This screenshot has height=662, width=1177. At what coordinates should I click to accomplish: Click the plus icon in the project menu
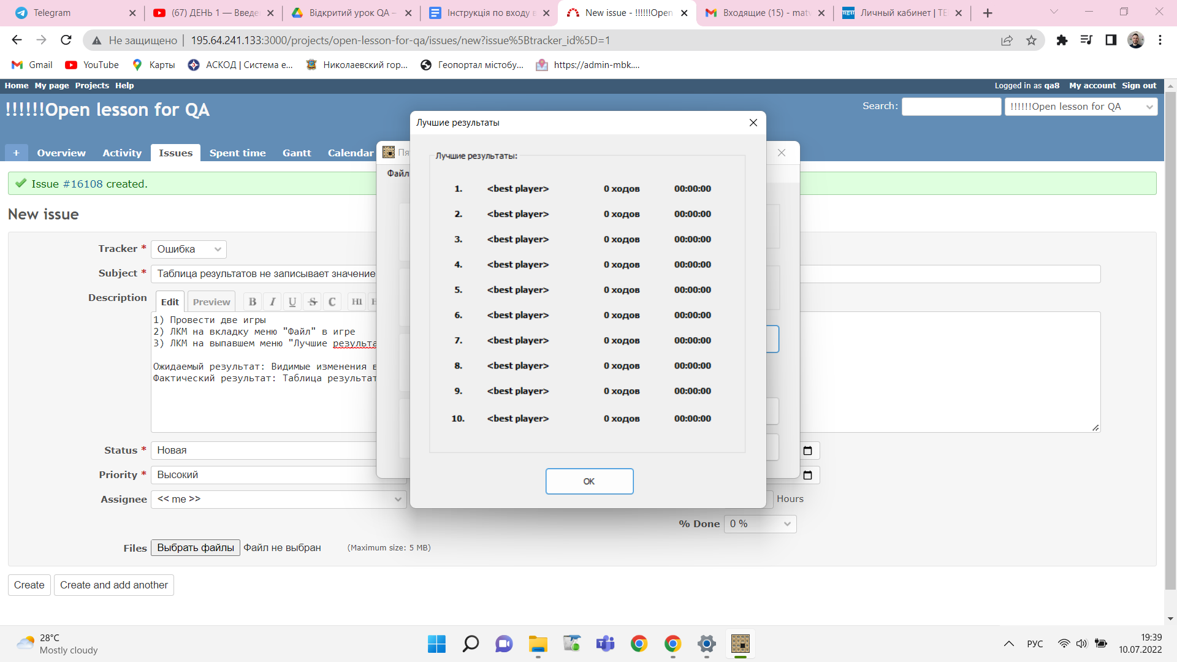17,153
